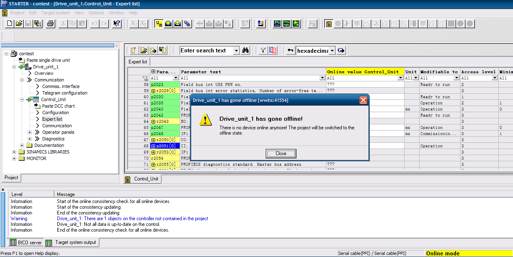Click the highlighted expert list toolbar icon
This screenshot has height=257, width=513.
click(x=328, y=24)
